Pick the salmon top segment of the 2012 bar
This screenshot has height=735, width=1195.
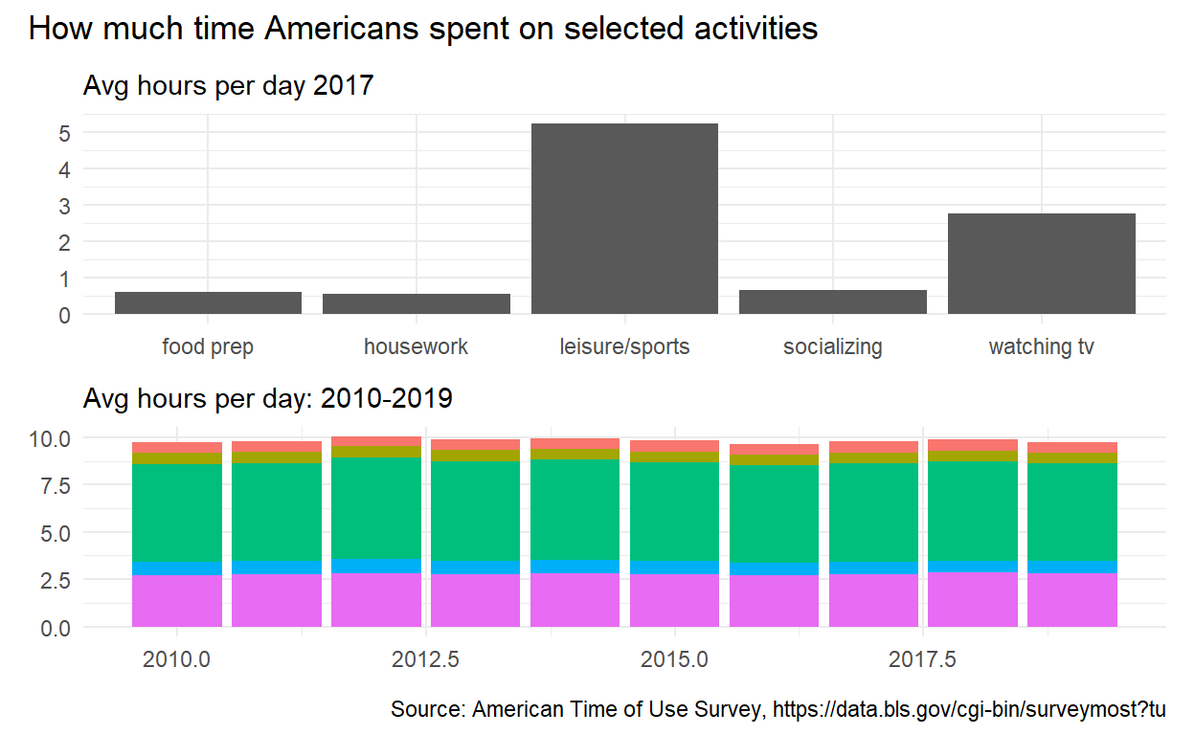376,441
